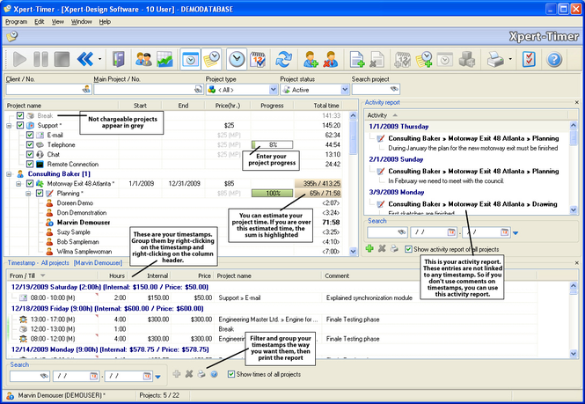The image size is (585, 404).
Task: Collapse the Motorway Exit 48 Atlanta node
Action: coord(18,184)
